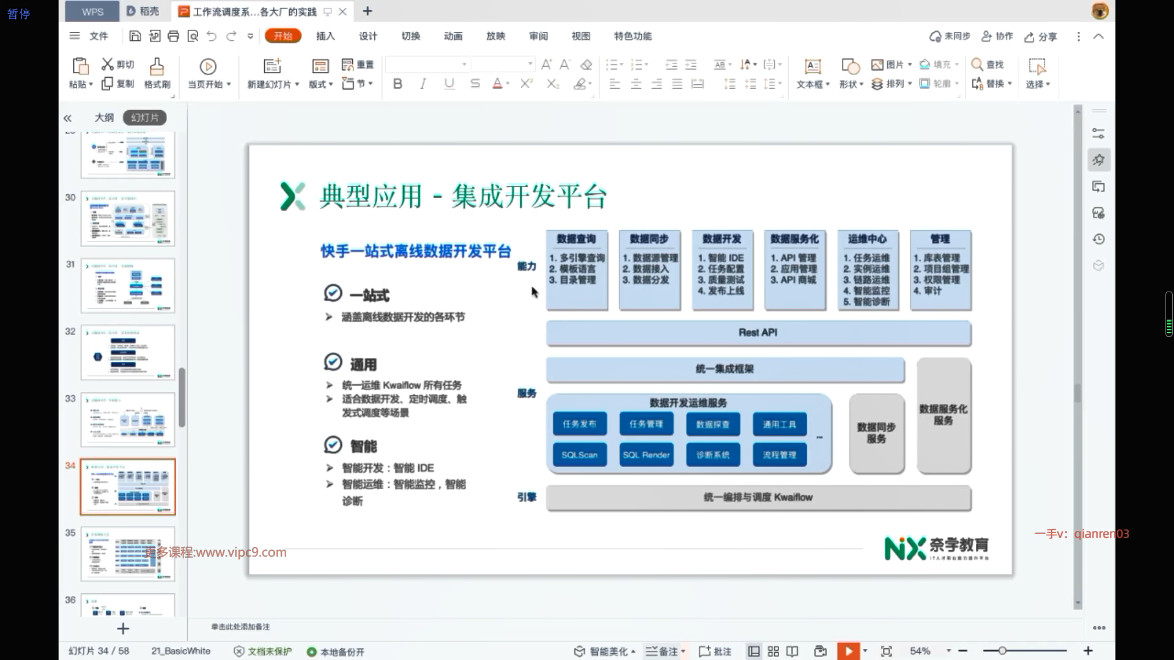Expand the zoom percentage dropdown
Viewport: 1174px width, 660px height.
[948, 651]
